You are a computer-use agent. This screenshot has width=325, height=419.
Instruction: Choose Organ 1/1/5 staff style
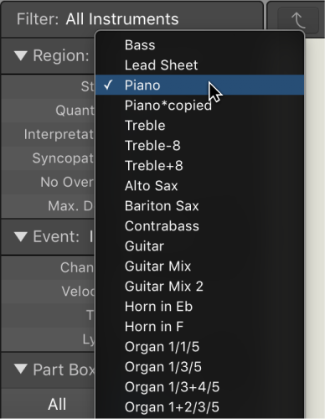(199, 347)
